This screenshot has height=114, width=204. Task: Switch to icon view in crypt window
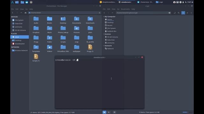[183, 13]
